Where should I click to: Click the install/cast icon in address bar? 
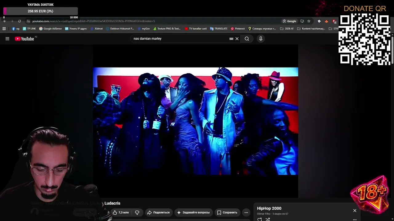pos(302,21)
